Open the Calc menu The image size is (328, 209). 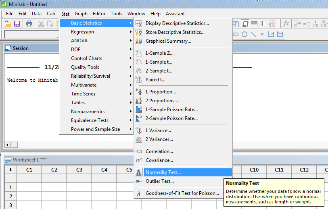(x=51, y=14)
